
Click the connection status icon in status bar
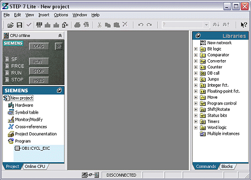point(90,175)
